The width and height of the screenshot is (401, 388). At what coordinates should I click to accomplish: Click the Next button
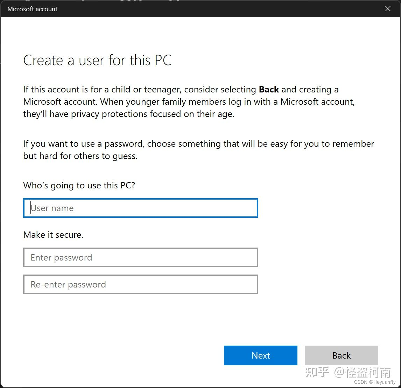tap(260, 355)
